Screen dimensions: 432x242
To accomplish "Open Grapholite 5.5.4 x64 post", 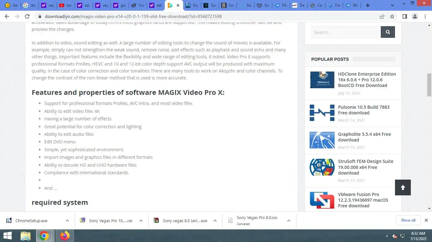I will pos(364,137).
